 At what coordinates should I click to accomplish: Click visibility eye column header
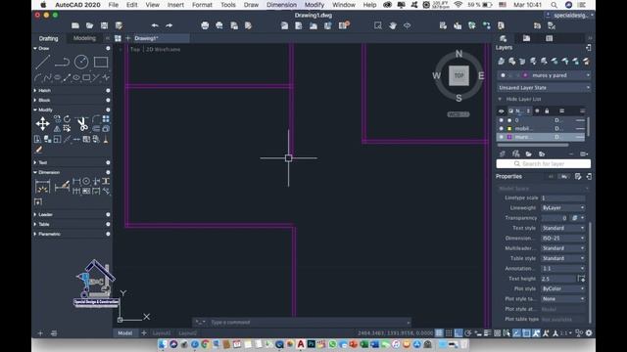pyautogui.click(x=501, y=110)
